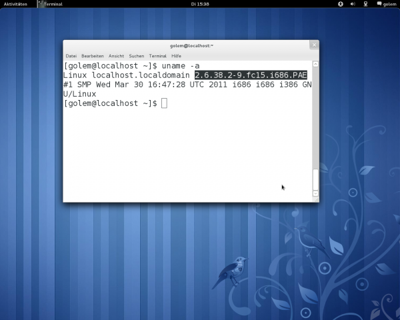Viewport: 400px width, 320px height.
Task: Click the highlighted kernel version 2.6.38.2-9.fc15.i686.PAE
Action: click(x=251, y=75)
